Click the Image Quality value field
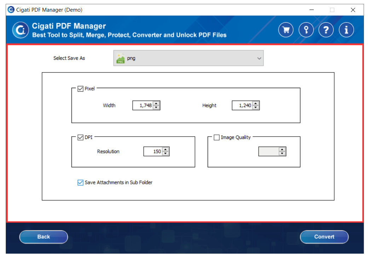The image size is (370, 260). [x=269, y=151]
